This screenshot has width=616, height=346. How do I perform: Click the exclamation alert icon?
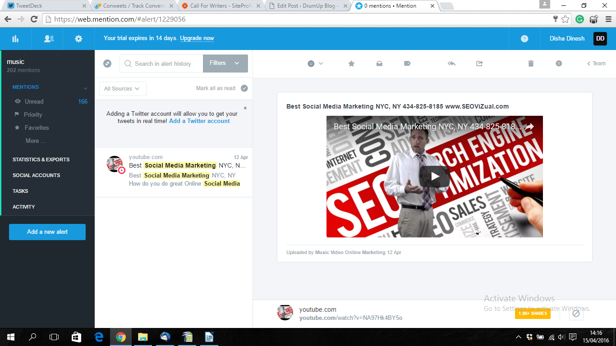click(559, 64)
